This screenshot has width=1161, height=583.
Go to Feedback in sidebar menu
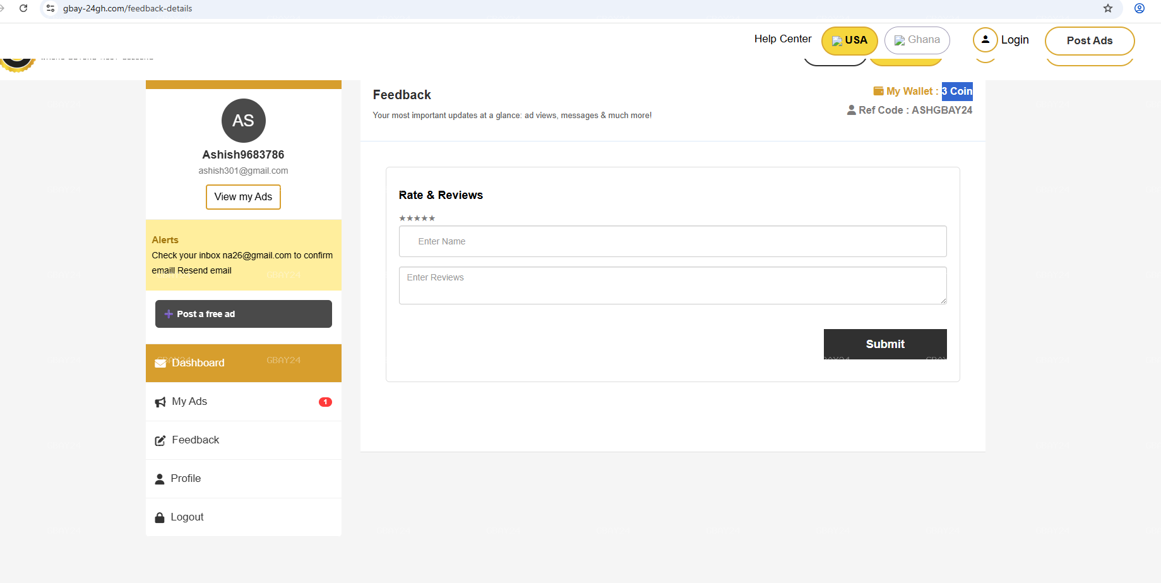195,440
